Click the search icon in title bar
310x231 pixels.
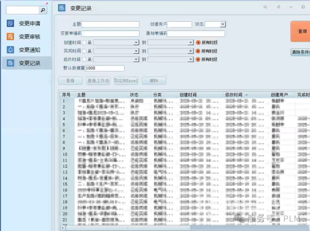[265, 7]
